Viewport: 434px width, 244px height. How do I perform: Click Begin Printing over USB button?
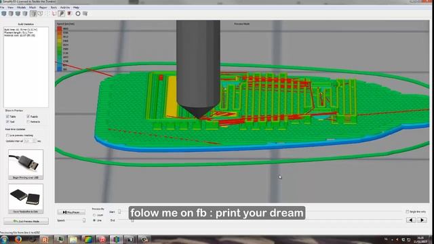click(x=26, y=178)
